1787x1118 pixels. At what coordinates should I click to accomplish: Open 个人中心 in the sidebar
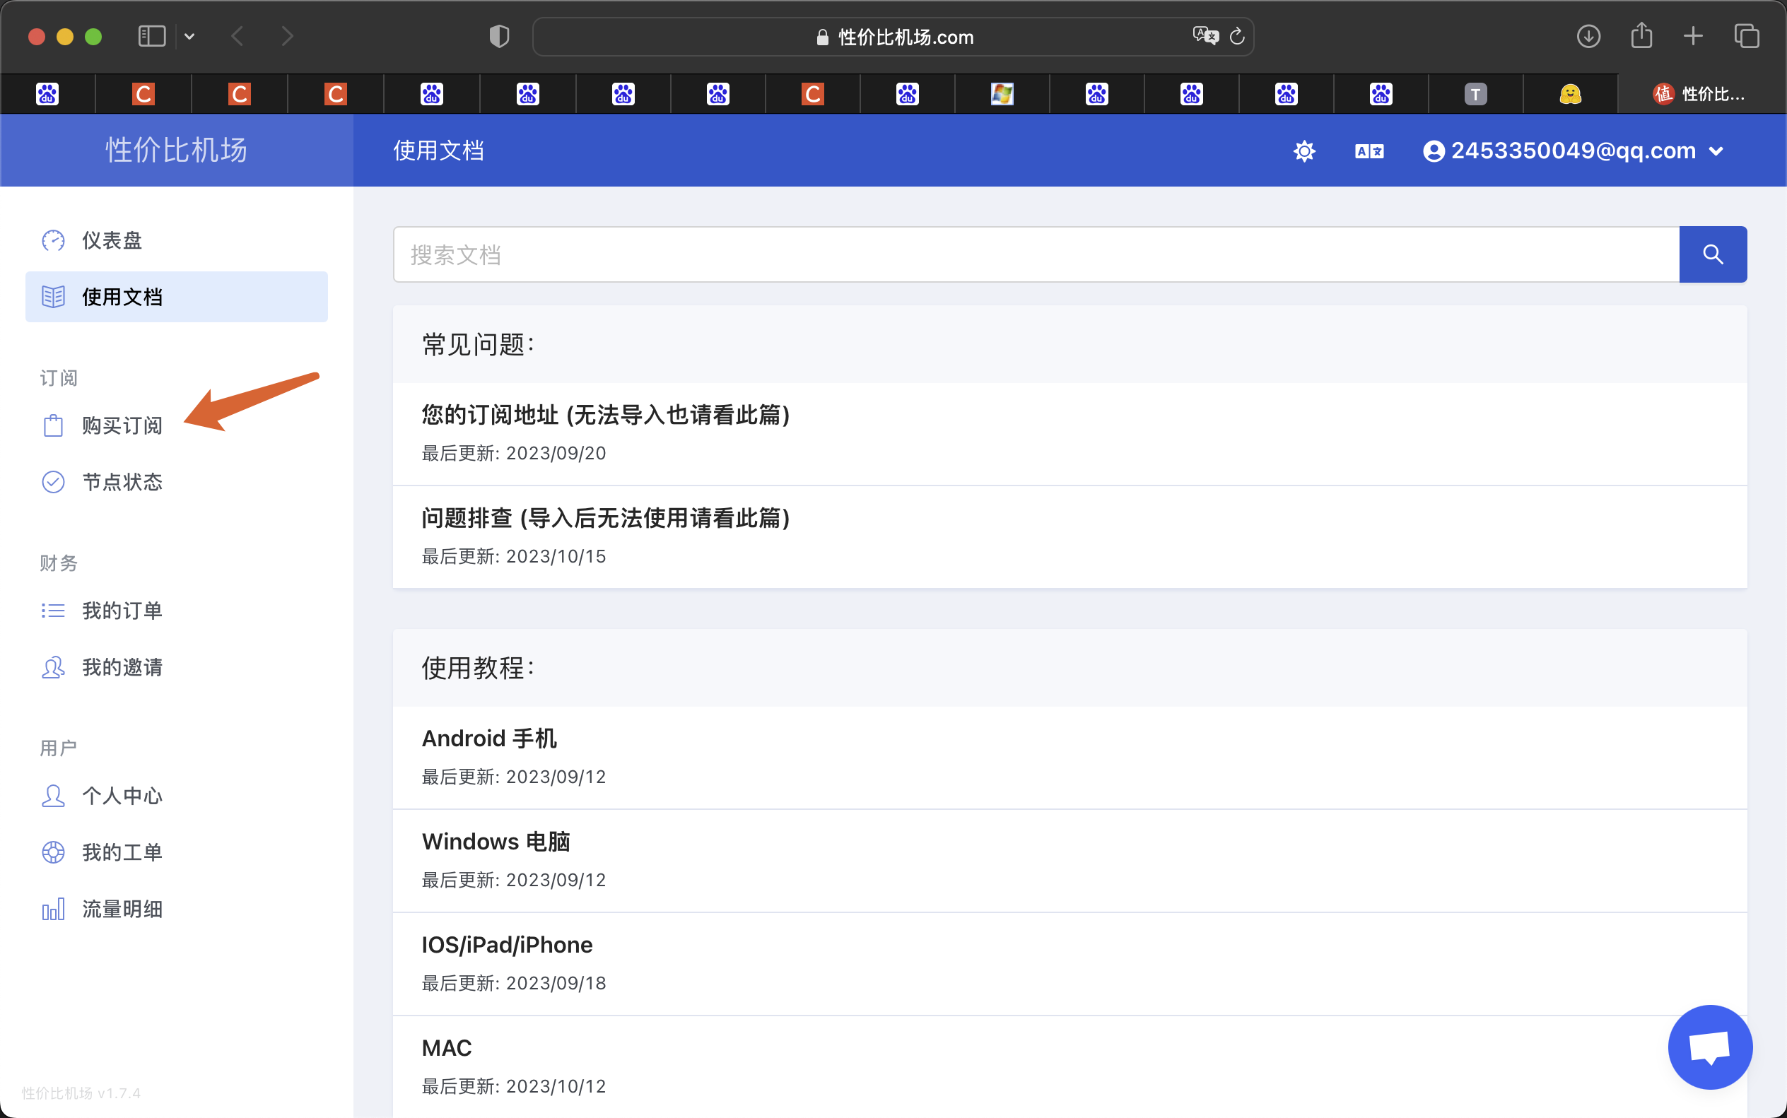click(x=176, y=796)
